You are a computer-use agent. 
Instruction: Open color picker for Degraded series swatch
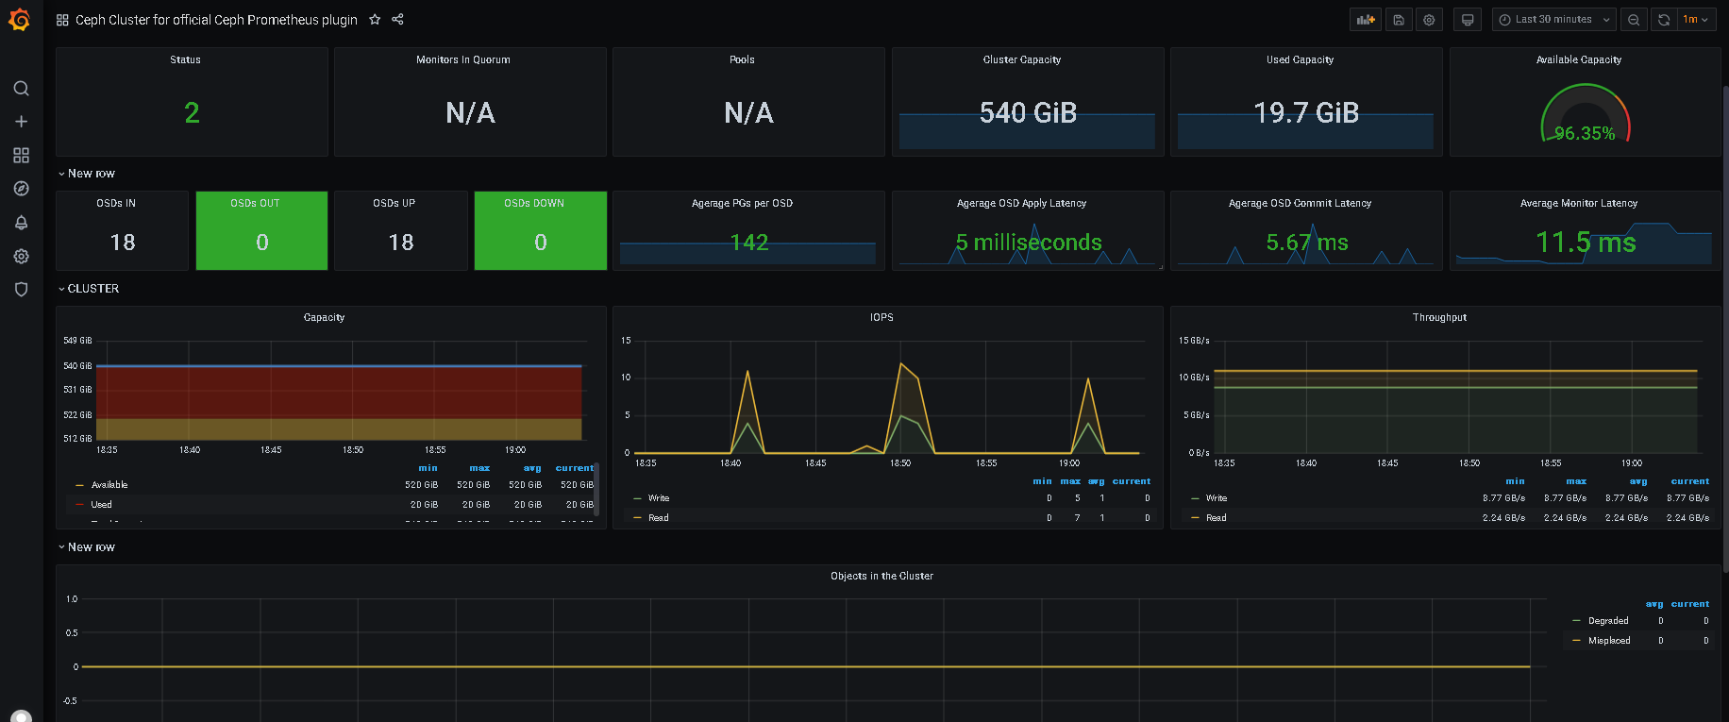pos(1576,621)
